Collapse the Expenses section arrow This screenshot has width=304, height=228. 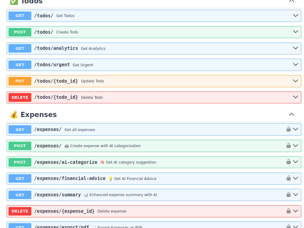(292, 114)
